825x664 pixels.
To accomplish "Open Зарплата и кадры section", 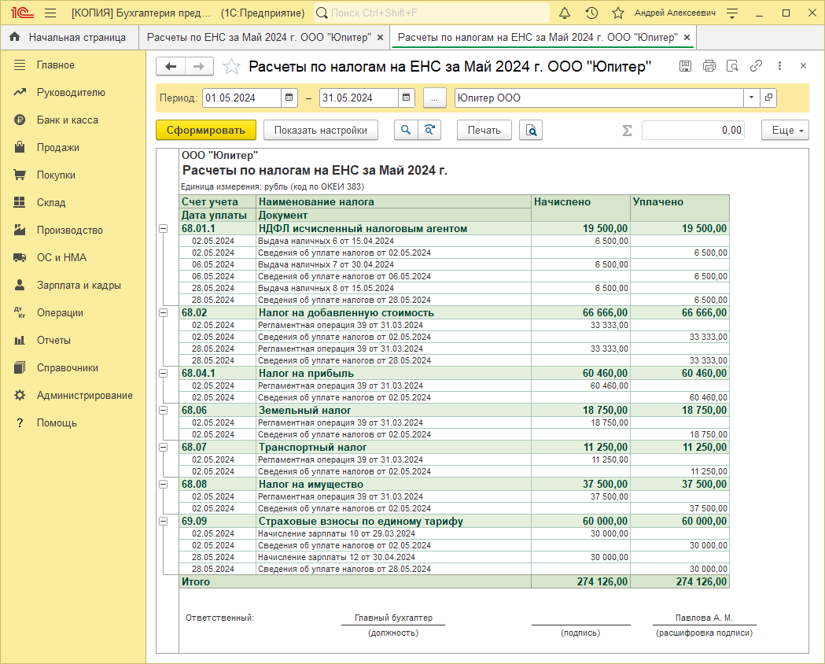I will (79, 285).
